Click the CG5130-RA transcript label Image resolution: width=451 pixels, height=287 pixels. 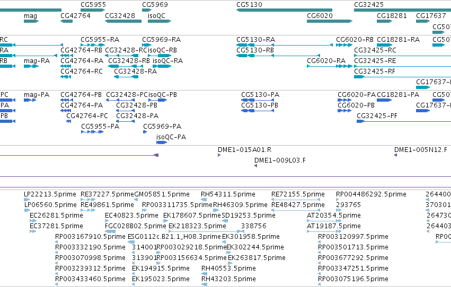coord(255,39)
